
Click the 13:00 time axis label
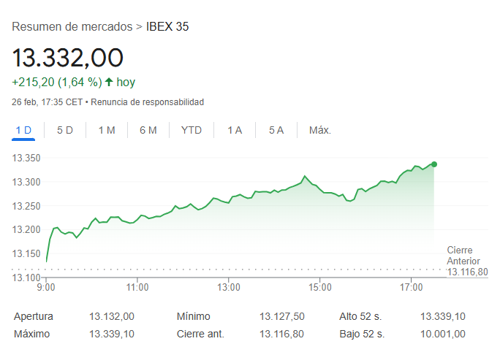[x=229, y=288]
